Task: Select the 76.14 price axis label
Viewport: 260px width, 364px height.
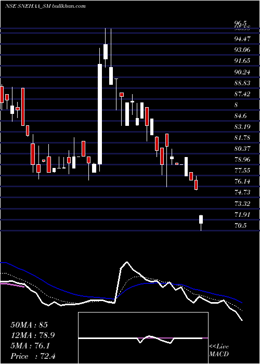Action: pyautogui.click(x=242, y=181)
